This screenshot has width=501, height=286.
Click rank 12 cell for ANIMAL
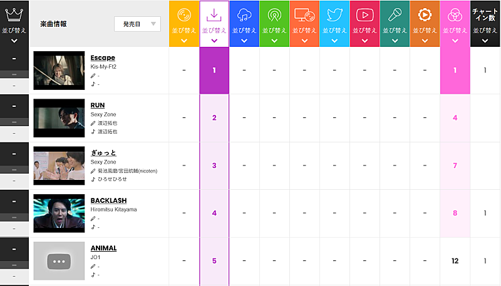(x=455, y=261)
